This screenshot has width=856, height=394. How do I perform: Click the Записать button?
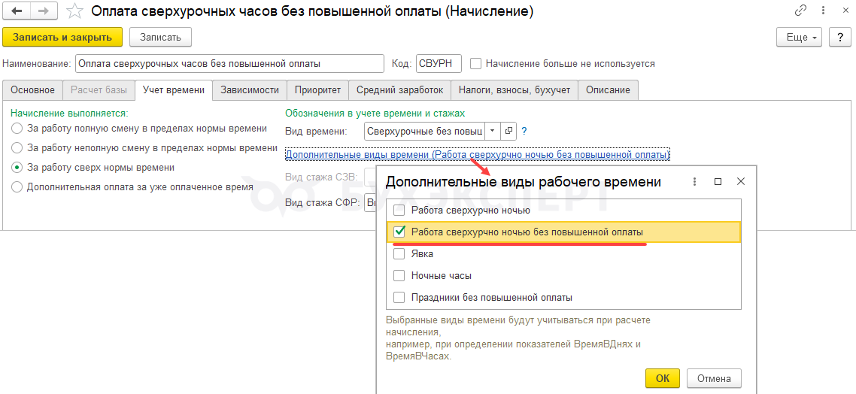click(x=160, y=37)
